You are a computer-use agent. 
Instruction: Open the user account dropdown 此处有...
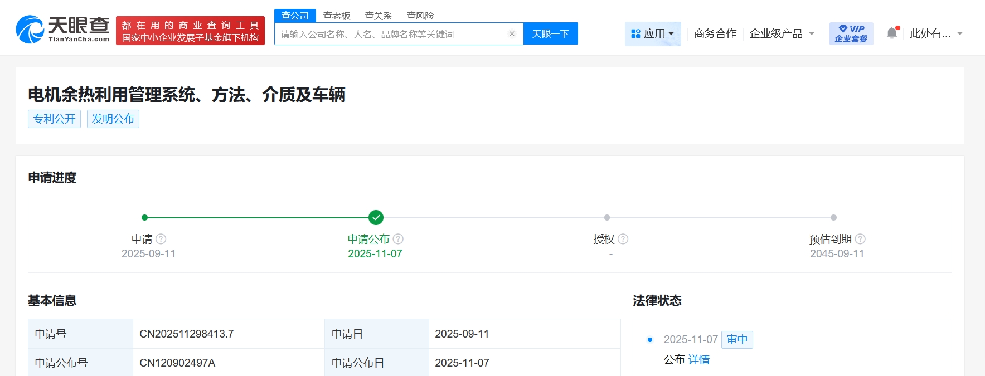pos(936,34)
